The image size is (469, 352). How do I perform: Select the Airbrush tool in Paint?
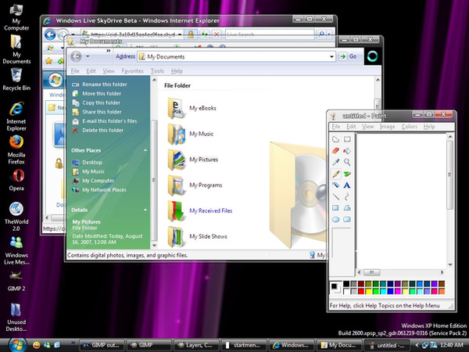tap(335, 185)
